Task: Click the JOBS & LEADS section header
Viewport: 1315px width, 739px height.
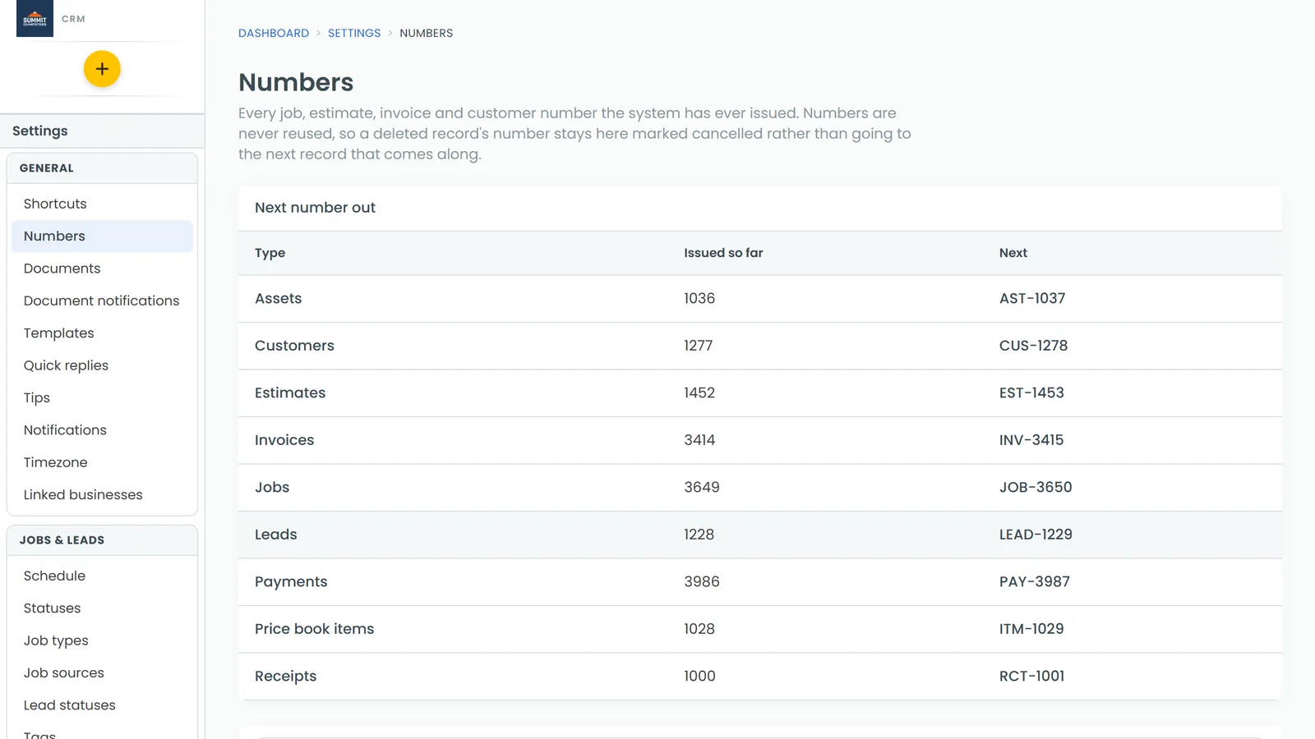Action: (102, 540)
